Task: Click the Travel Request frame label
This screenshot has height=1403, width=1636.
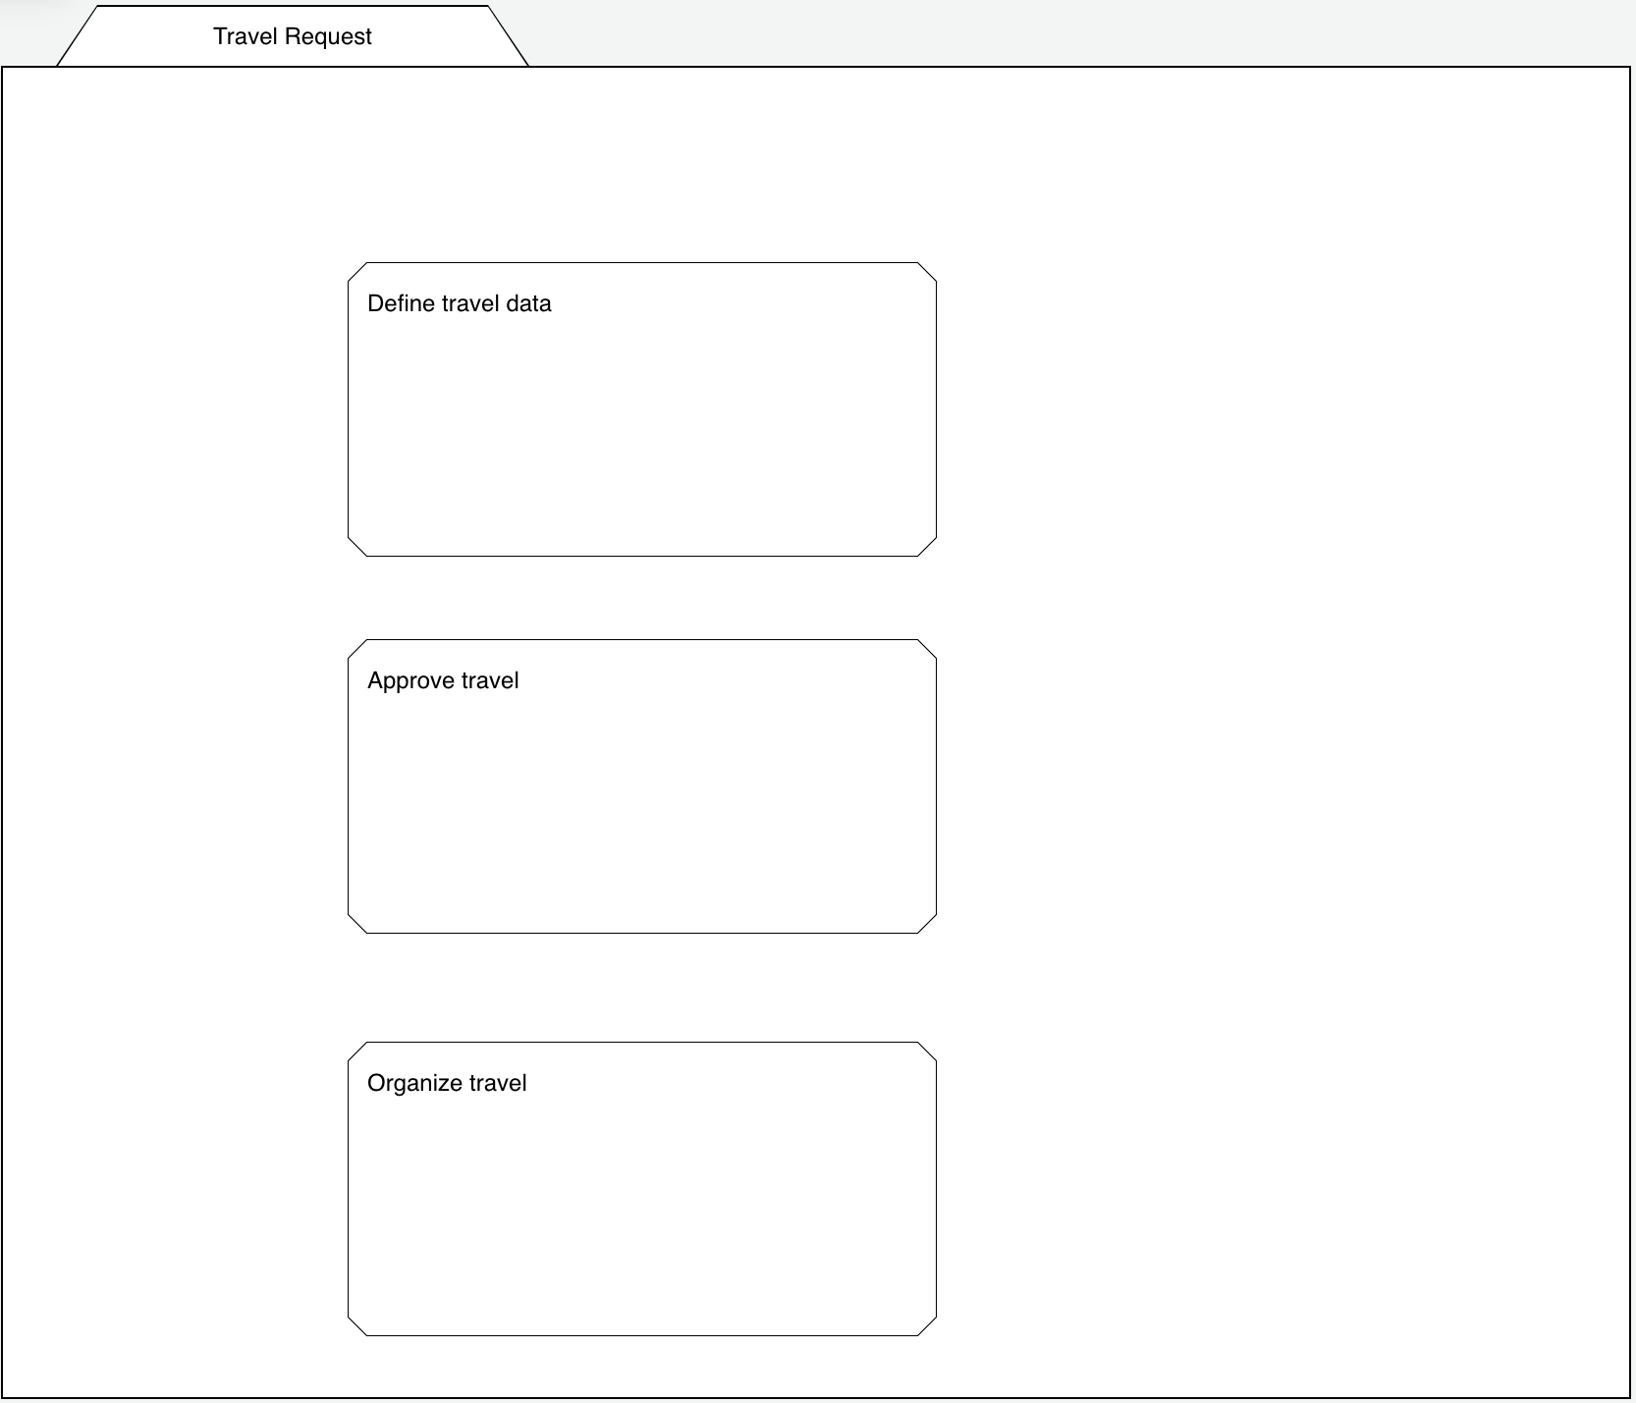Action: coord(291,36)
